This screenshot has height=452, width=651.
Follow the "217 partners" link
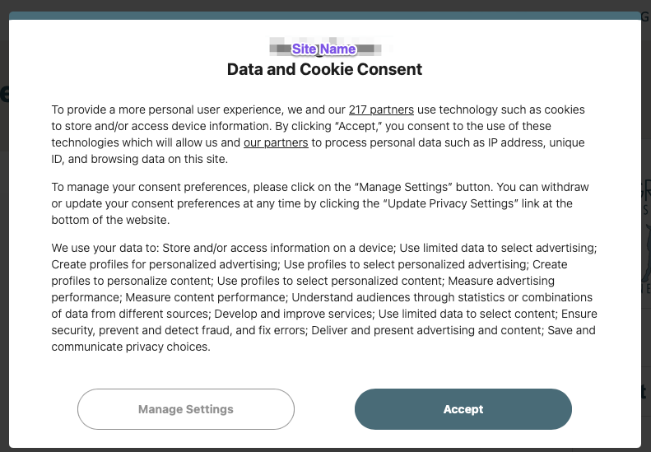pos(381,110)
